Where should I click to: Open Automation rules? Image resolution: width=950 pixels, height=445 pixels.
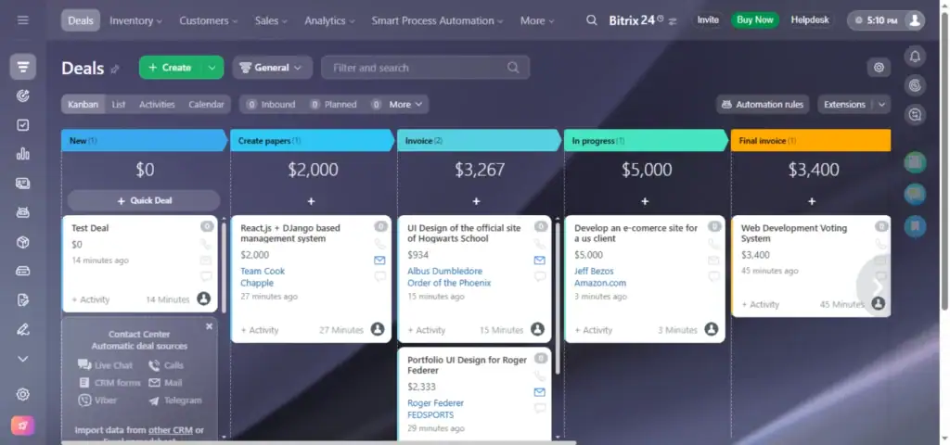(763, 104)
